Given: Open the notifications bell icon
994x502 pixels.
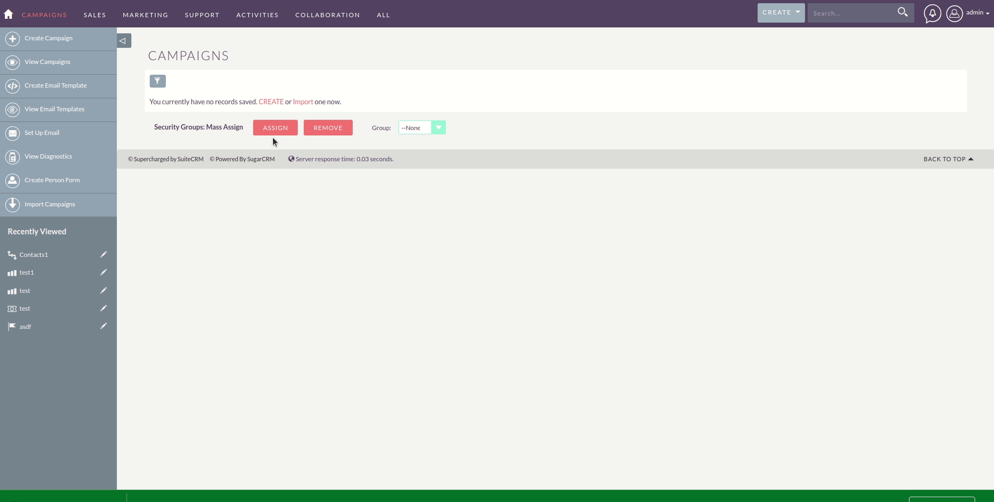Looking at the screenshot, I should (x=932, y=14).
